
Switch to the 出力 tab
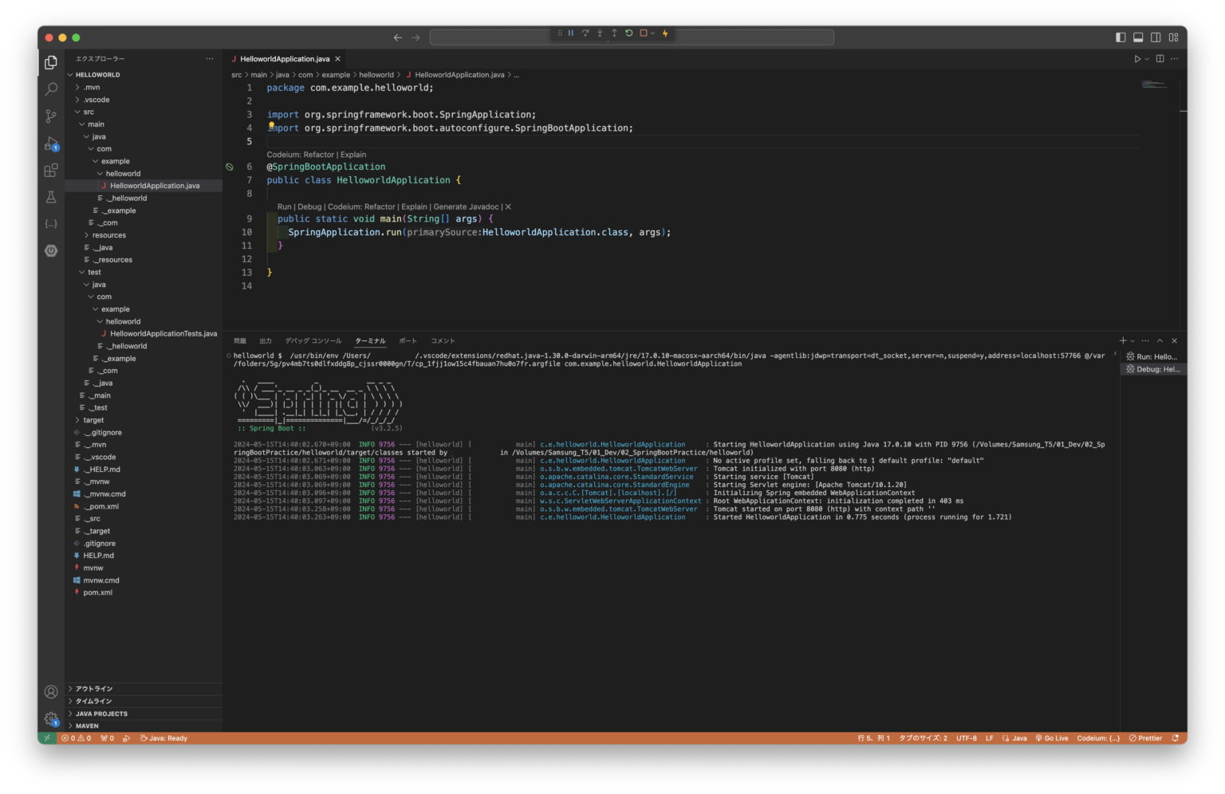pyautogui.click(x=266, y=340)
